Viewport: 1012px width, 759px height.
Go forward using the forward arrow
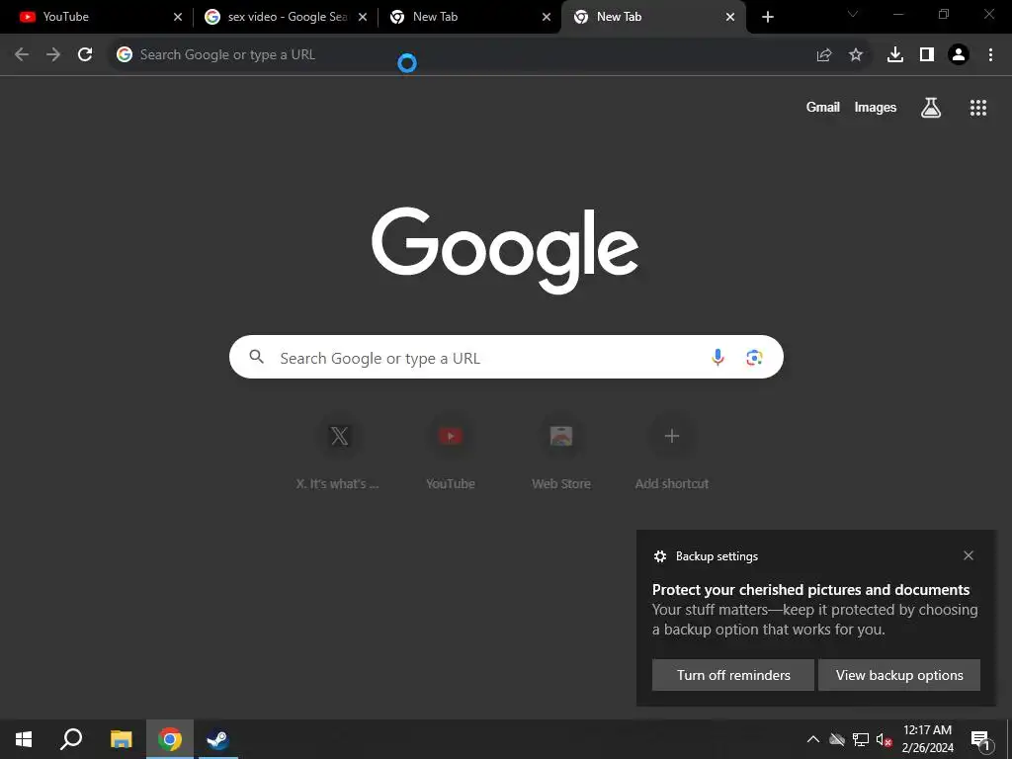53,55
